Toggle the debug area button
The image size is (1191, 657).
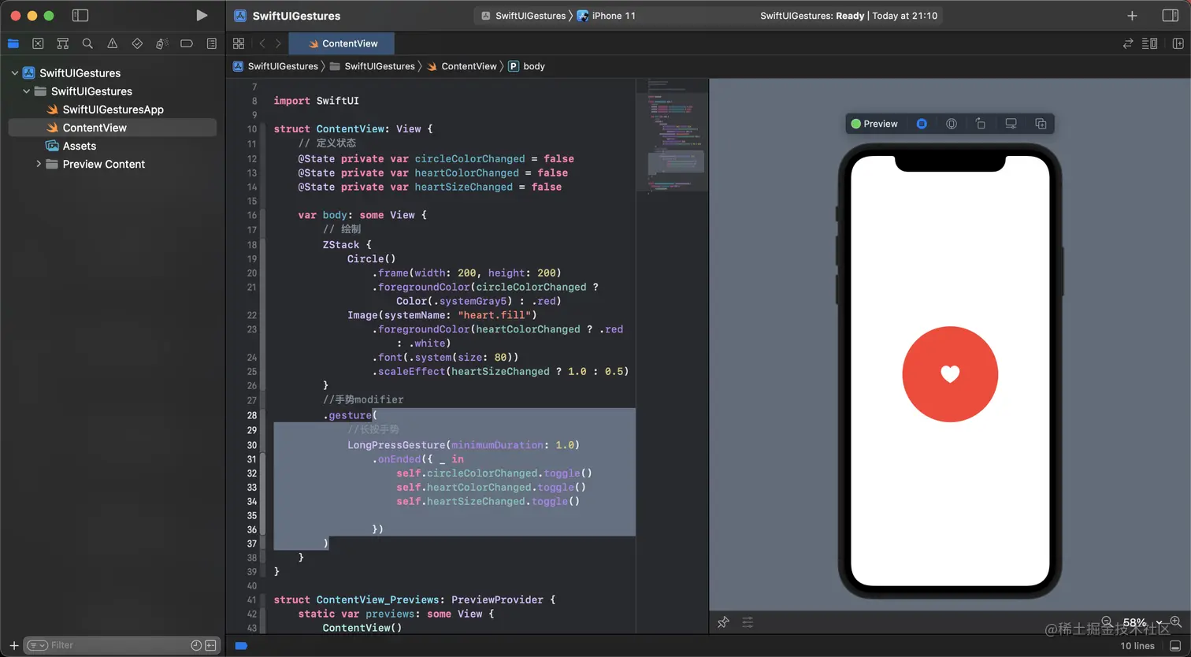click(x=1175, y=646)
